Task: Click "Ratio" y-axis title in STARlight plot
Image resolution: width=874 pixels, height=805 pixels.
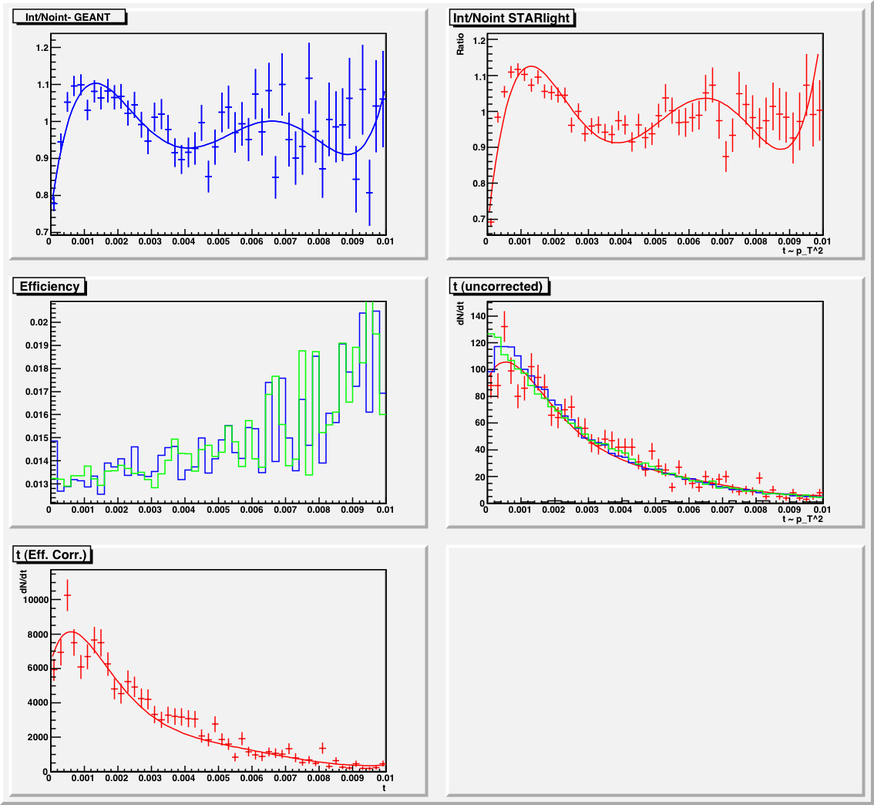Action: point(460,46)
